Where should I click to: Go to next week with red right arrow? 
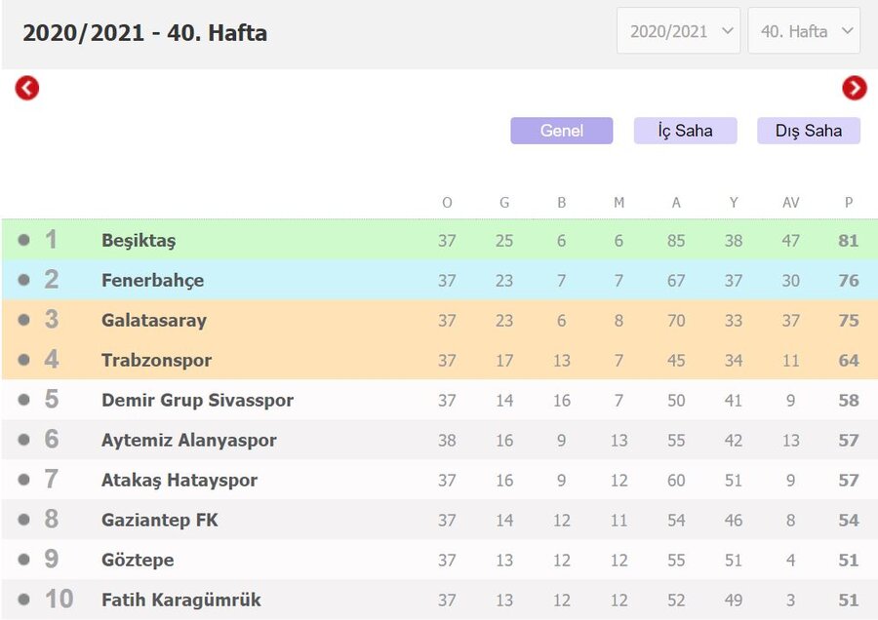point(855,88)
